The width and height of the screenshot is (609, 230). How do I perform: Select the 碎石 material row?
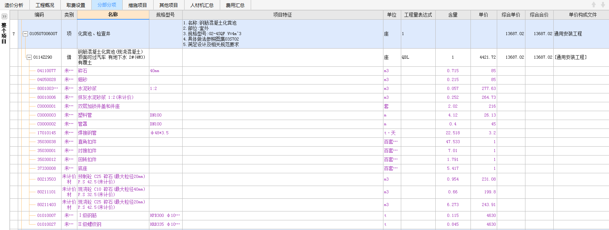pos(310,71)
